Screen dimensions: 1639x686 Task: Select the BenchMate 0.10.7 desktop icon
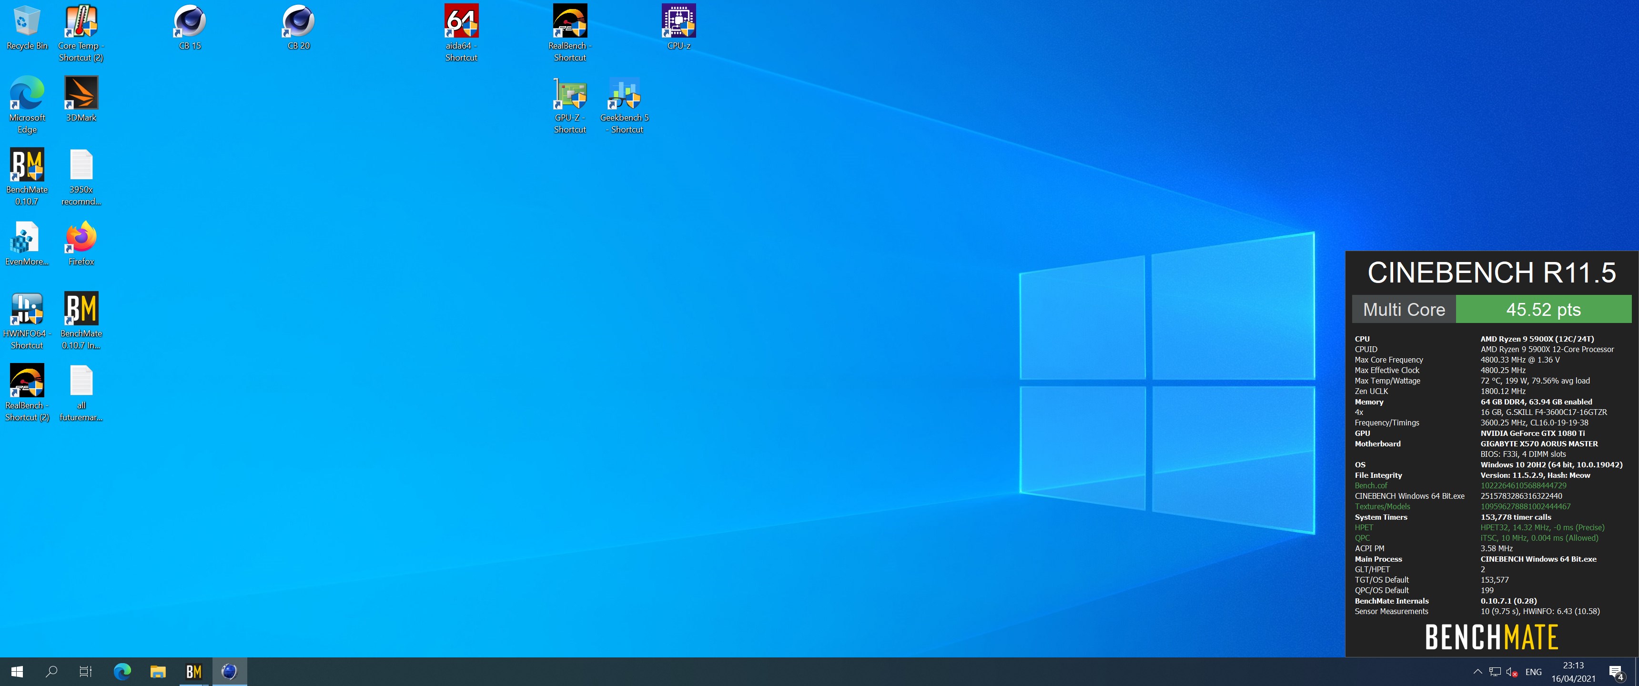point(27,177)
